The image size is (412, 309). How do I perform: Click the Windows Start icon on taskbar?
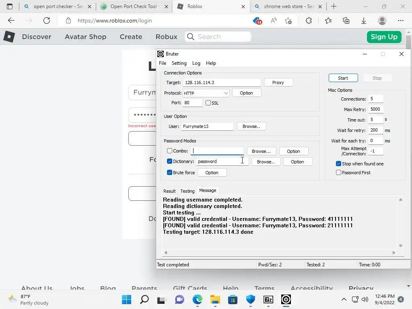[x=126, y=299]
